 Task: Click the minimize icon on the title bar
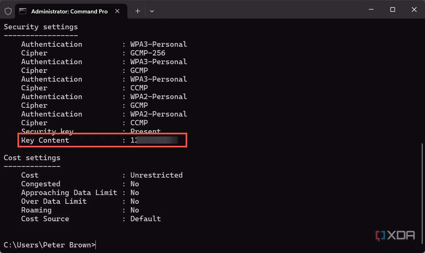click(371, 9)
